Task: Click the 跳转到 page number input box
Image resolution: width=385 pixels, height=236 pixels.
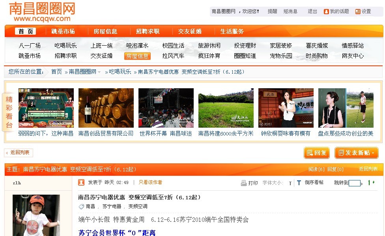Action: (354, 183)
